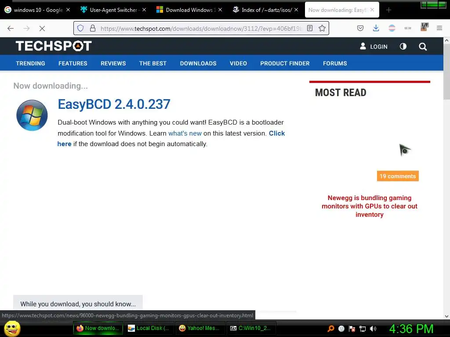This screenshot has height=337, width=450.
Task: Open the volume speaker tray icon
Action: [373, 329]
